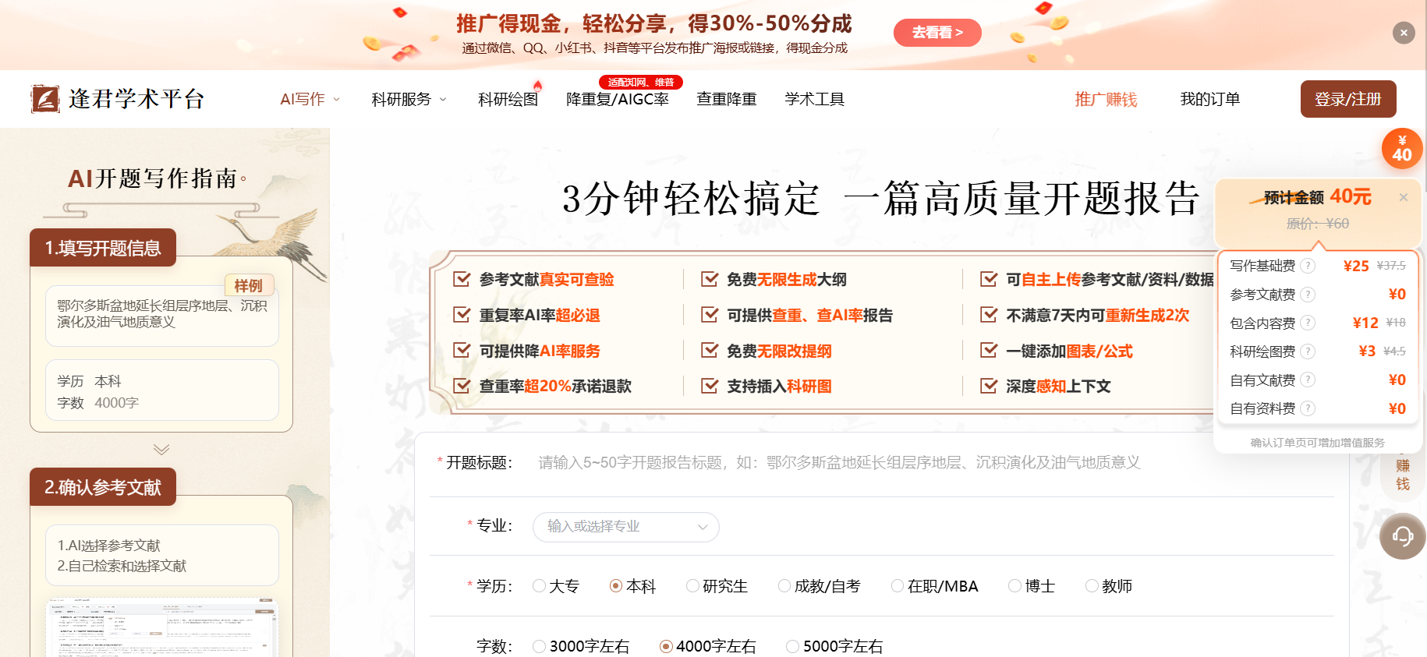Viewport: 1427px width, 657px height.
Task: Click the 推广赚钱 link
Action: pyautogui.click(x=1106, y=99)
